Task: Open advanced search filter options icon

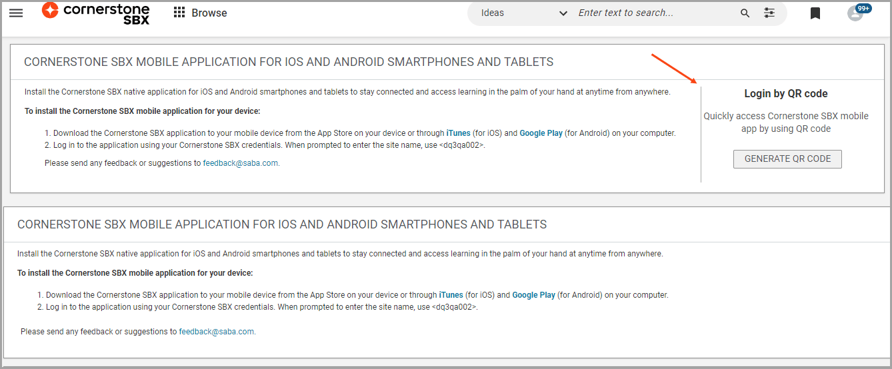Action: pos(769,13)
